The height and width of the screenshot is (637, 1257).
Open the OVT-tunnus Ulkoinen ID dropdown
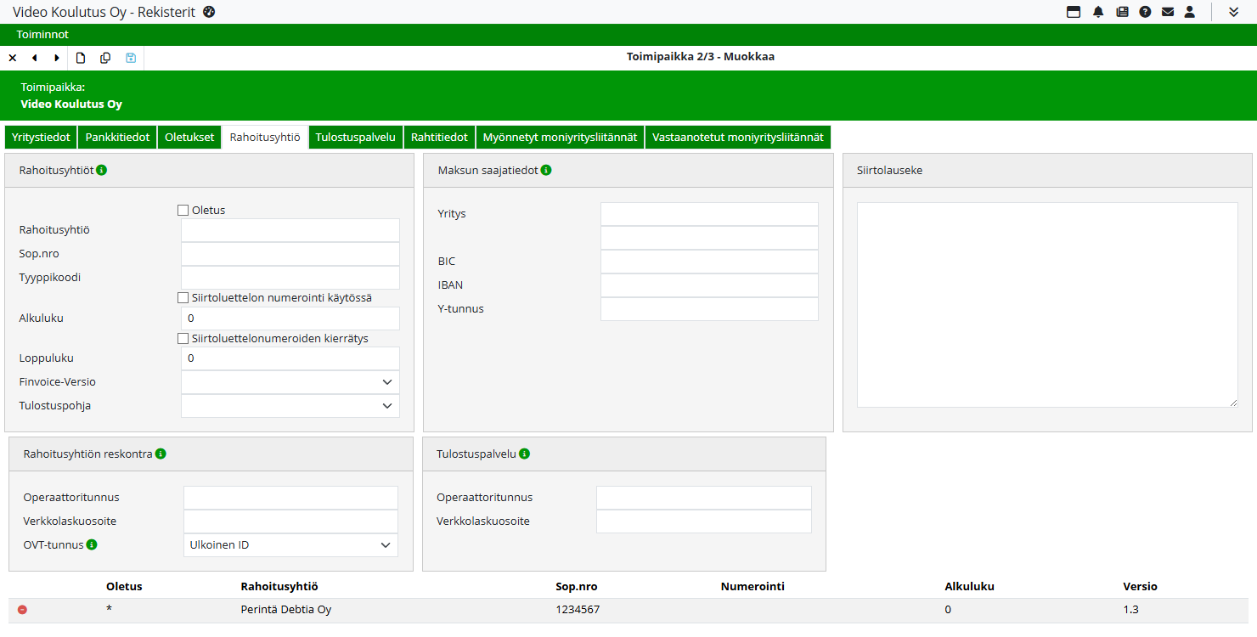290,545
